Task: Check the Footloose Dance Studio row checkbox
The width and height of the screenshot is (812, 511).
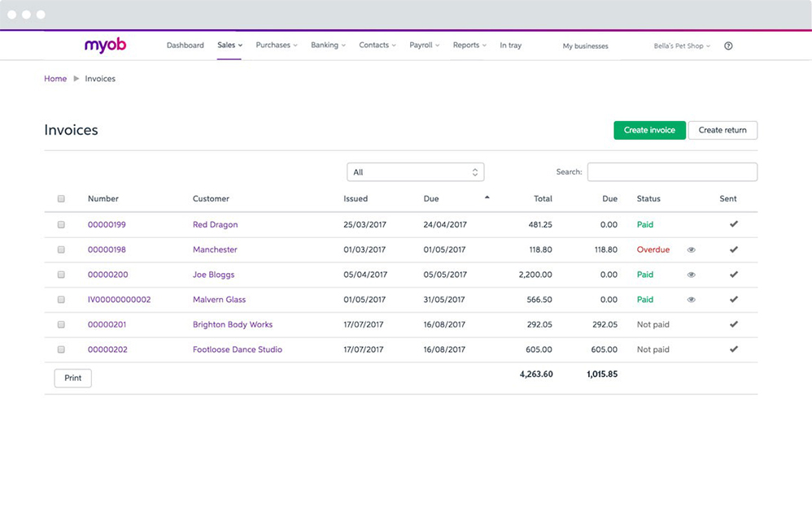Action: tap(61, 349)
